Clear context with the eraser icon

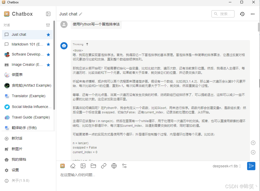point(73,166)
